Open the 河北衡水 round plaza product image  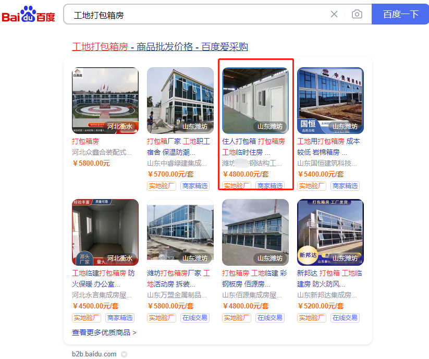(x=105, y=101)
